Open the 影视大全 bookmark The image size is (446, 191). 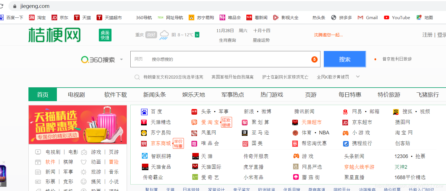point(286,17)
